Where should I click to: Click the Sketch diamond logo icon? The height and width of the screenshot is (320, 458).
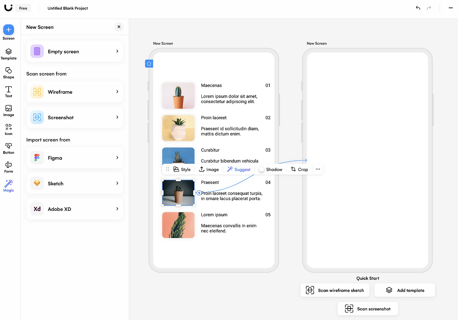click(37, 183)
